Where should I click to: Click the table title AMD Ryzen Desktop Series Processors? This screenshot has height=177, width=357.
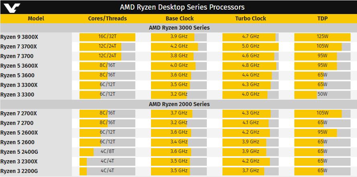click(x=182, y=7)
